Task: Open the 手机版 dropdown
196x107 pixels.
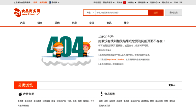Action: [55, 2]
